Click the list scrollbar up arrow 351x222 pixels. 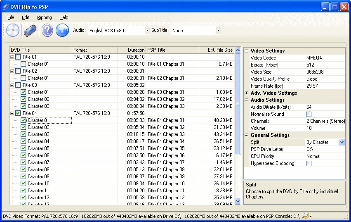pyautogui.click(x=238, y=50)
